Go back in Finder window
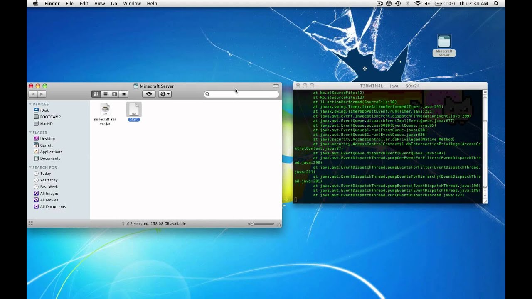The height and width of the screenshot is (299, 532). click(x=33, y=94)
